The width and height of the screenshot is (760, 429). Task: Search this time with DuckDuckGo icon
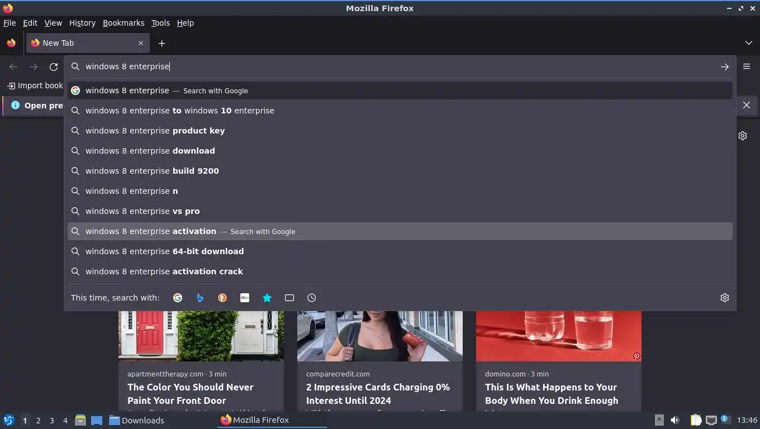pos(222,298)
